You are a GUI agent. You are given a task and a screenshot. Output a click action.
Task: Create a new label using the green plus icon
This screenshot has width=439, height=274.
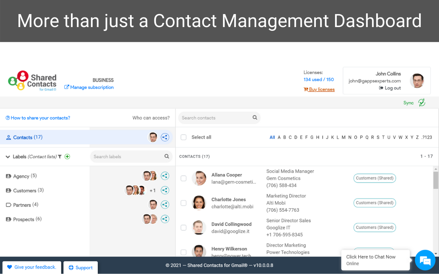coord(67,157)
